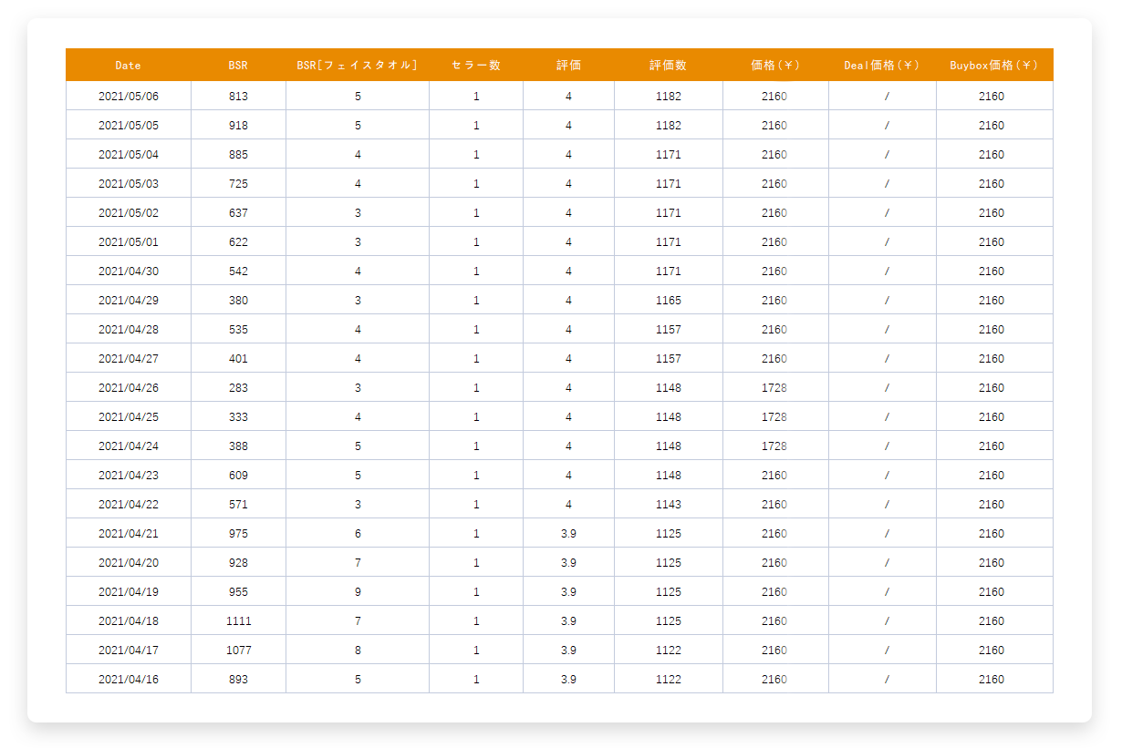Click the 価格(¥) column header
The image size is (1122, 748).
click(x=775, y=66)
